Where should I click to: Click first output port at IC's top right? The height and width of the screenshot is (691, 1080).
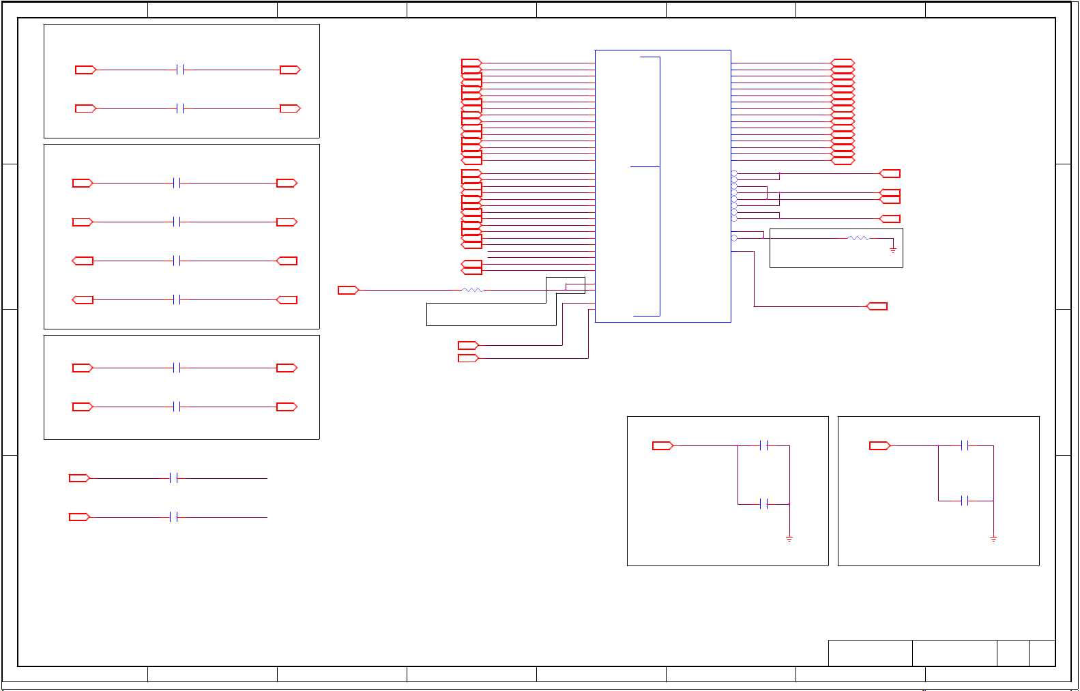(x=843, y=63)
